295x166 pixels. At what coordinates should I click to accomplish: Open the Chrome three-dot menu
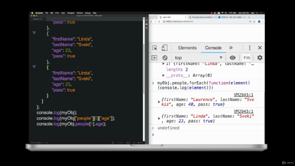pos(263,22)
